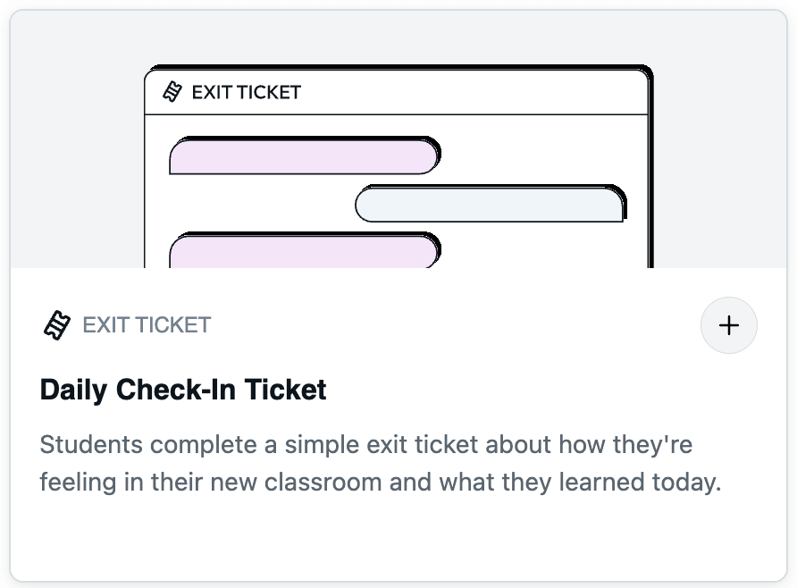Click the exit ticket preview illustration window
Image resolution: width=797 pixels, height=588 pixels.
pos(398,166)
